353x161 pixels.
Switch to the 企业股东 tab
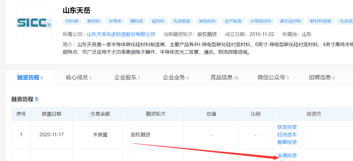[x=127, y=77]
